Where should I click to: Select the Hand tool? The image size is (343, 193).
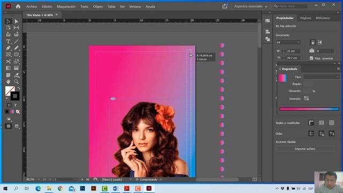click(x=8, y=81)
